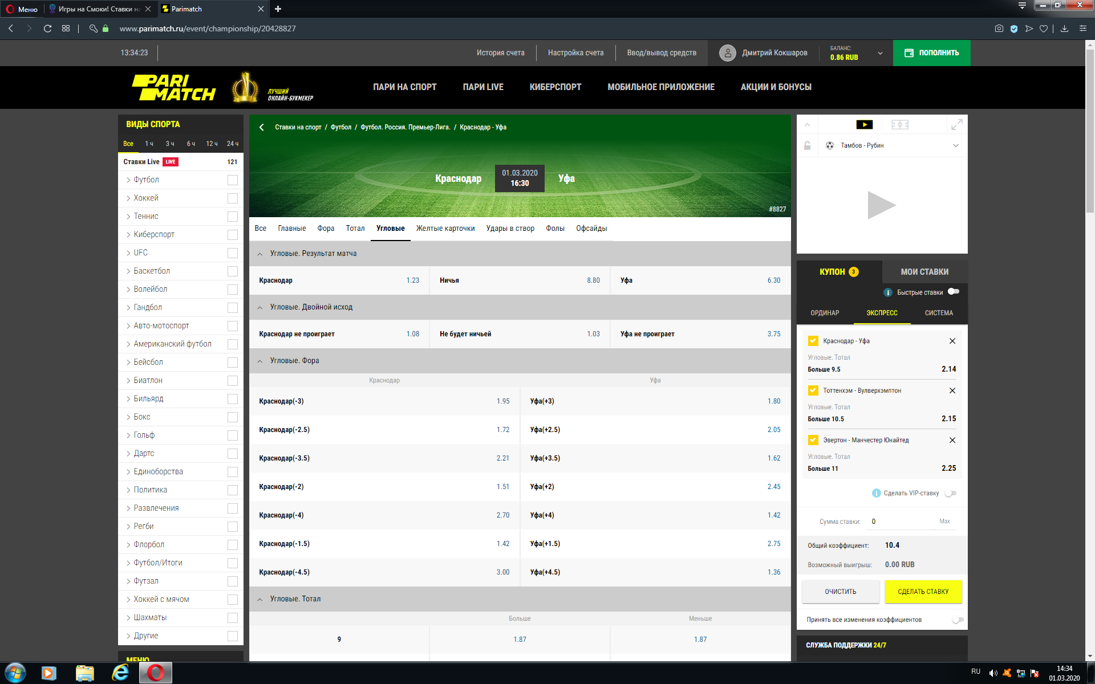Reload the page with refresh icon
The image size is (1095, 684).
click(48, 28)
